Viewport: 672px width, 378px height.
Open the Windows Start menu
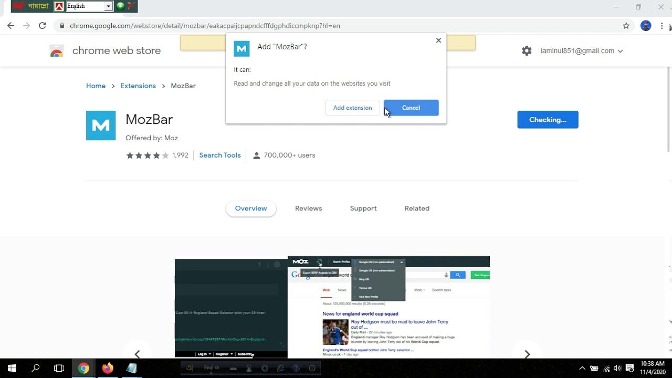coord(12,369)
